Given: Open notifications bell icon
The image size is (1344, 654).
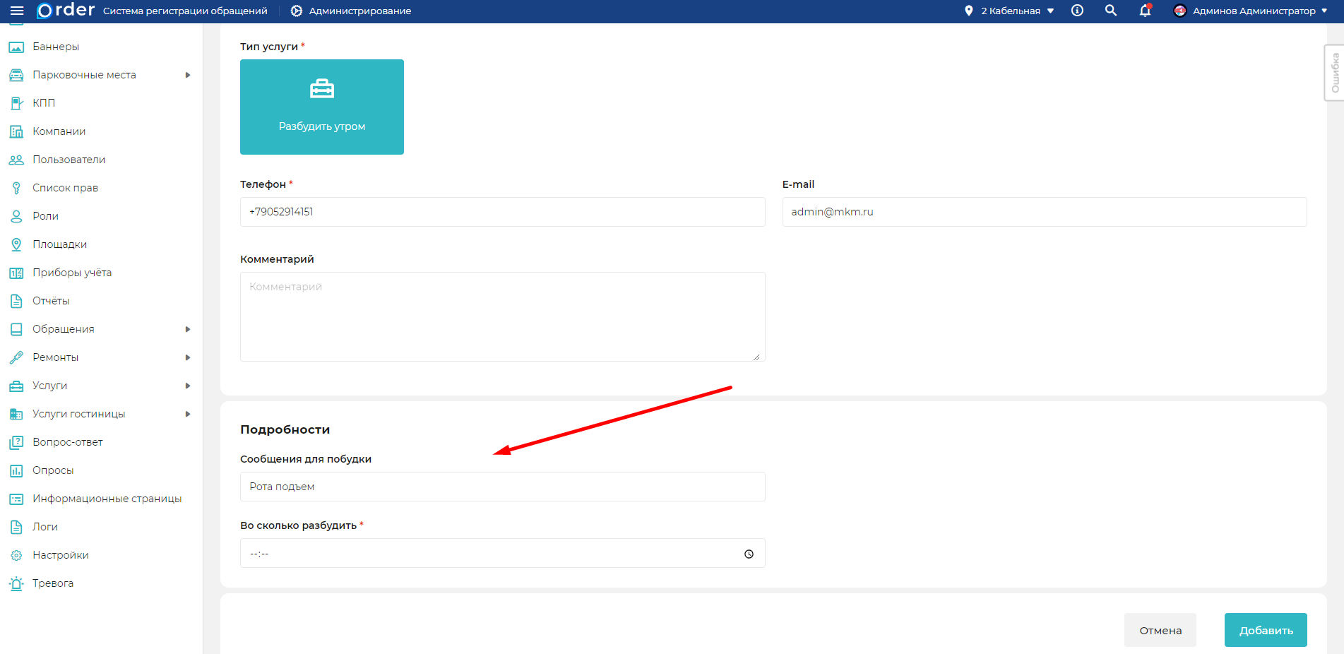Looking at the screenshot, I should (x=1145, y=11).
